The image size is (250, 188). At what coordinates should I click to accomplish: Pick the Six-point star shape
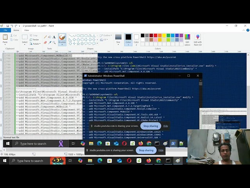(x=82, y=43)
